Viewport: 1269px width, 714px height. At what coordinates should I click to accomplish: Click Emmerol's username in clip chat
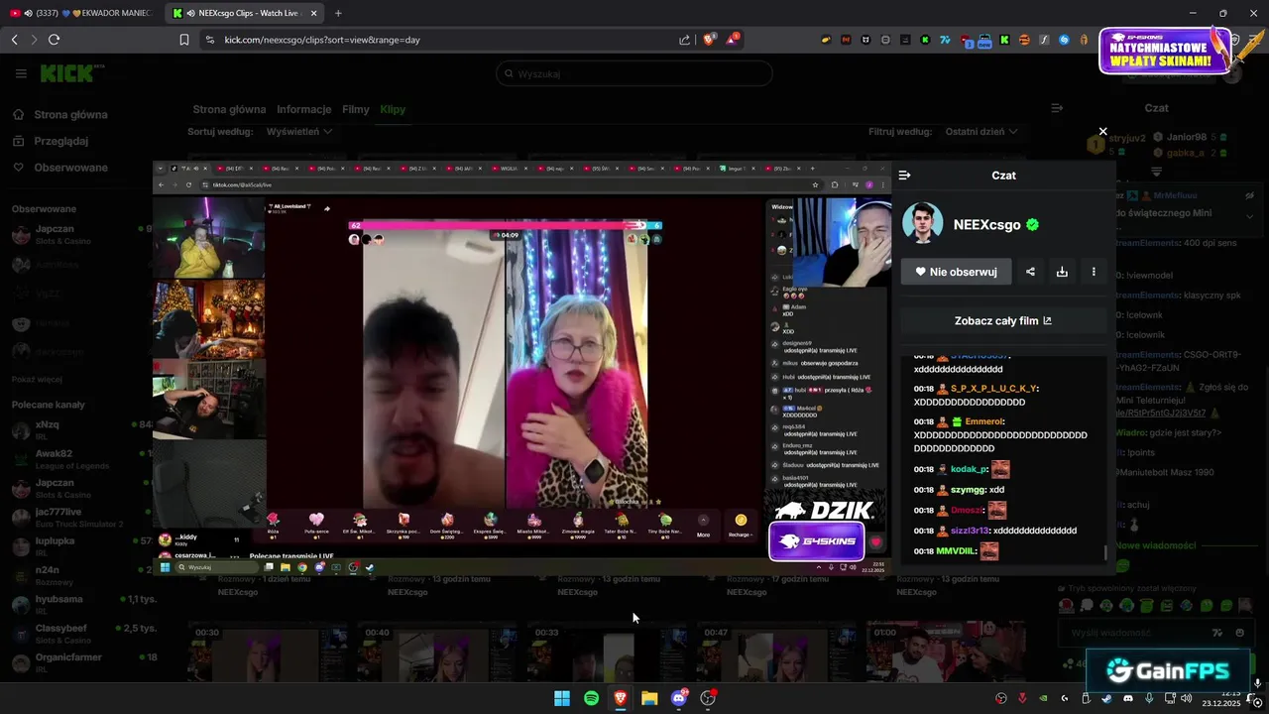[984, 421]
